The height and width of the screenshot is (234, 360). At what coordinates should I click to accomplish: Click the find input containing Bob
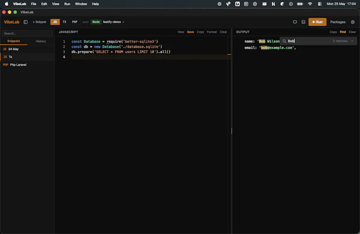click(x=309, y=41)
